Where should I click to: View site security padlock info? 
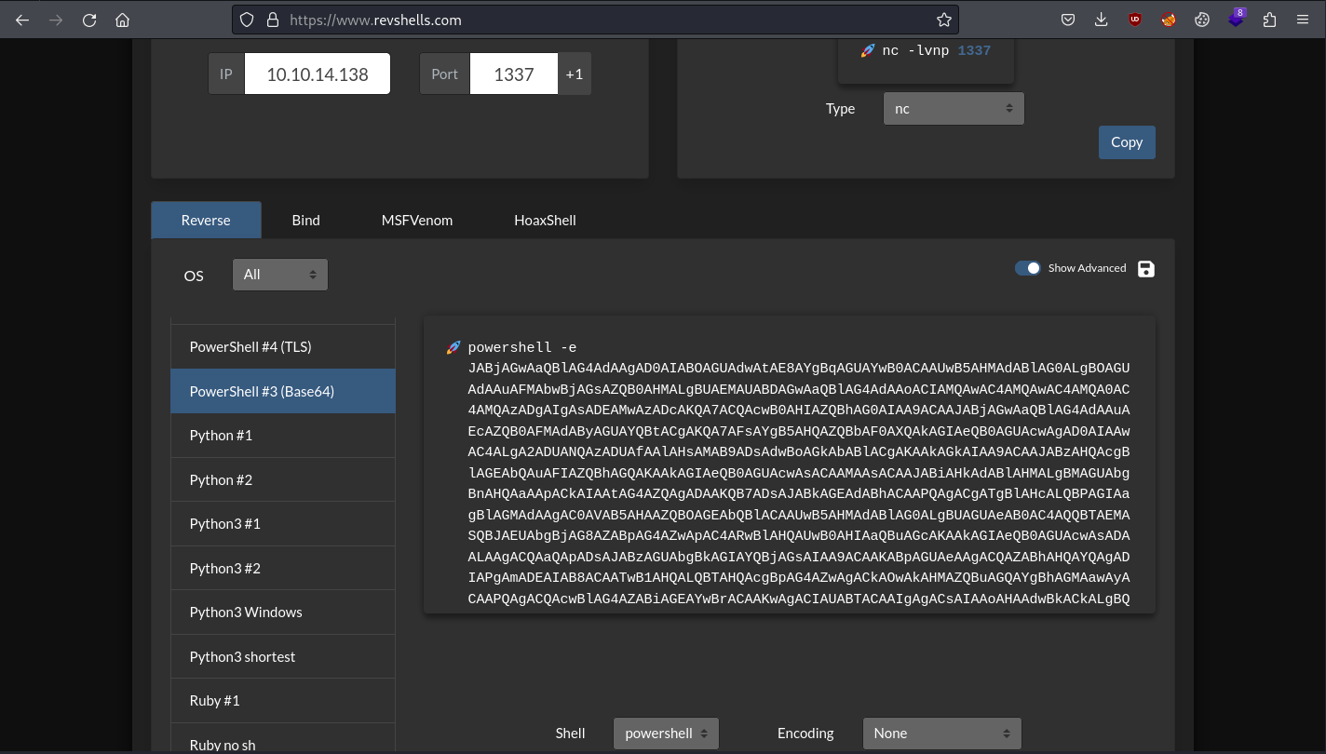[272, 20]
